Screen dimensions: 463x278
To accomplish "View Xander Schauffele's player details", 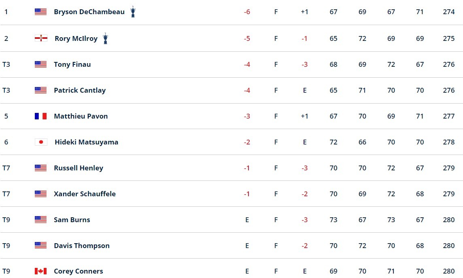I will tap(85, 194).
